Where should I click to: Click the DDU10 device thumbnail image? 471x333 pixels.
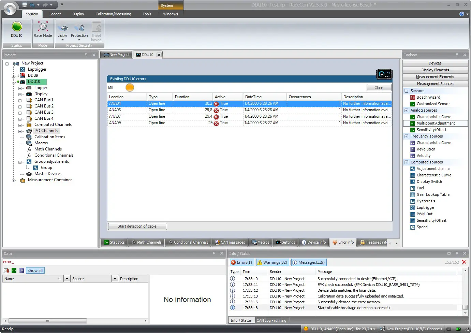[384, 74]
